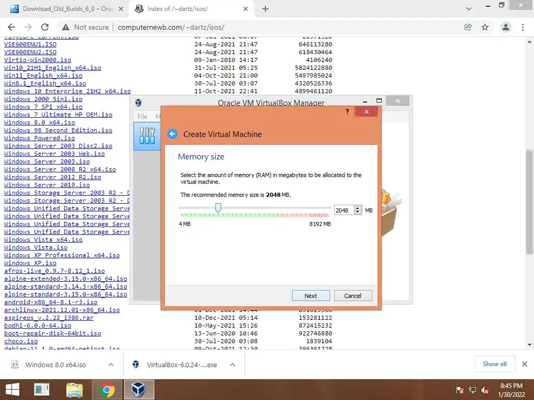The image size is (534, 400).
Task: Open Win10_21H1_English_x64.iso link
Action: [53, 68]
